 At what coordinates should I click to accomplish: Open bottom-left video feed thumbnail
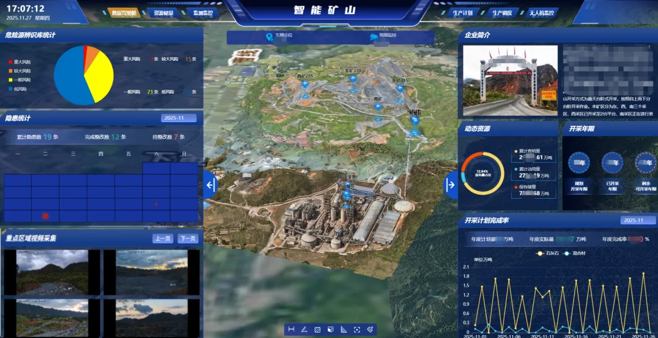(x=52, y=317)
